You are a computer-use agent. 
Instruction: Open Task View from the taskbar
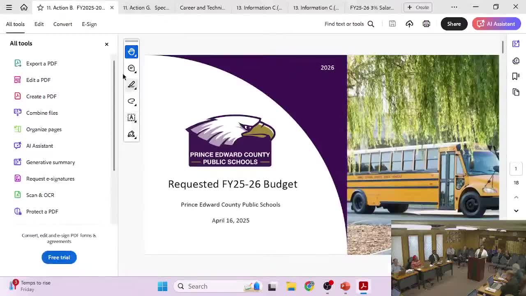tap(272, 286)
